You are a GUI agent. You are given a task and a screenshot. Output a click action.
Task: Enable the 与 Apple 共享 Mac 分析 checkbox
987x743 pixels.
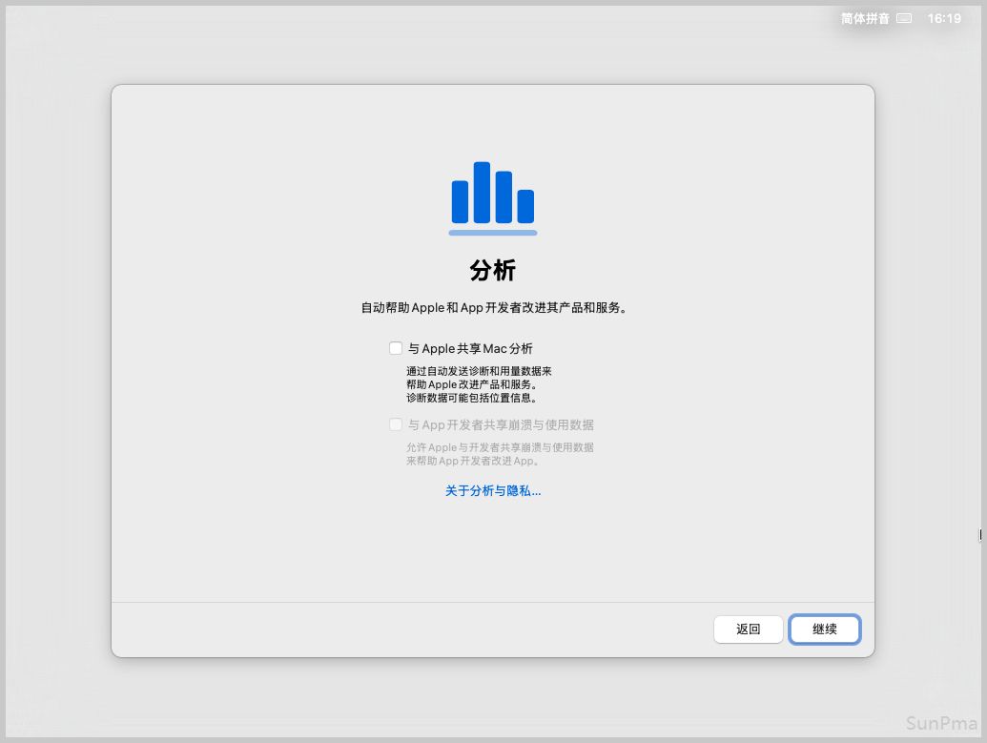pos(396,348)
